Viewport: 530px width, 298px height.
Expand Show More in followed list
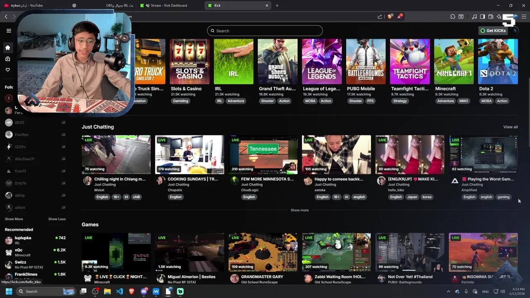[14, 219]
